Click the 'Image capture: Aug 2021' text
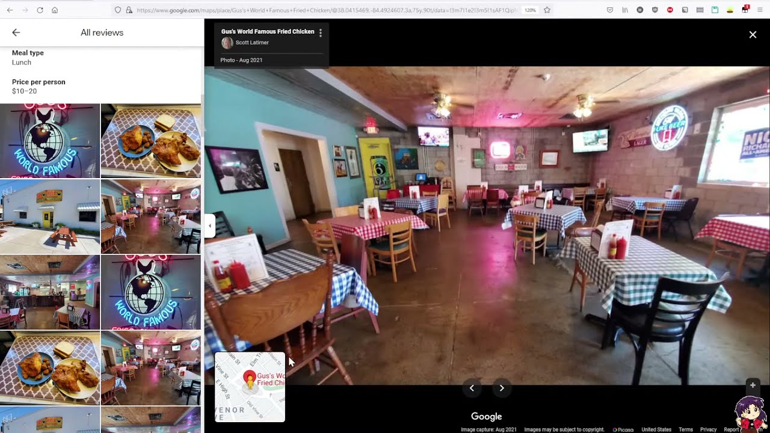 click(x=488, y=429)
